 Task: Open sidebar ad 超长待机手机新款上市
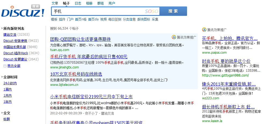pos(228,107)
